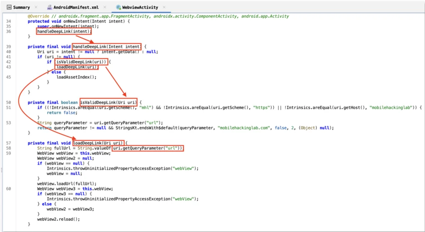Click the isValidDeepLink(uri) call in the if statement
Viewport: 425px width, 232px height.
pos(81,62)
